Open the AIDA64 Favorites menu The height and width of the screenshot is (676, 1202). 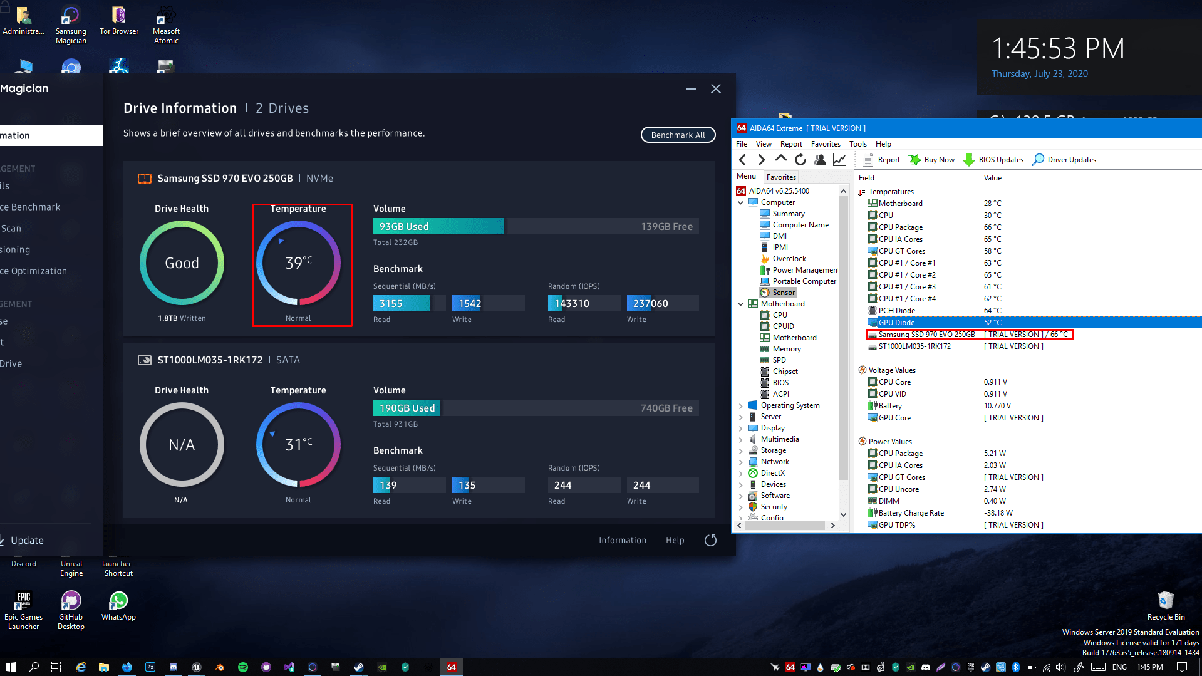pos(826,144)
